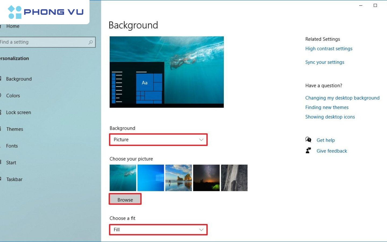Choose the beach rock wallpaper thumbnail
Image resolution: width=387 pixels, height=242 pixels.
[x=178, y=178]
